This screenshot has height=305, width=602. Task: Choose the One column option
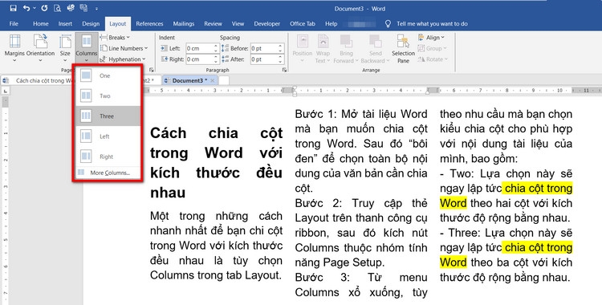pos(108,75)
